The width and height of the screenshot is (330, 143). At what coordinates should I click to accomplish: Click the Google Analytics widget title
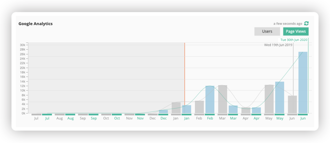35,24
